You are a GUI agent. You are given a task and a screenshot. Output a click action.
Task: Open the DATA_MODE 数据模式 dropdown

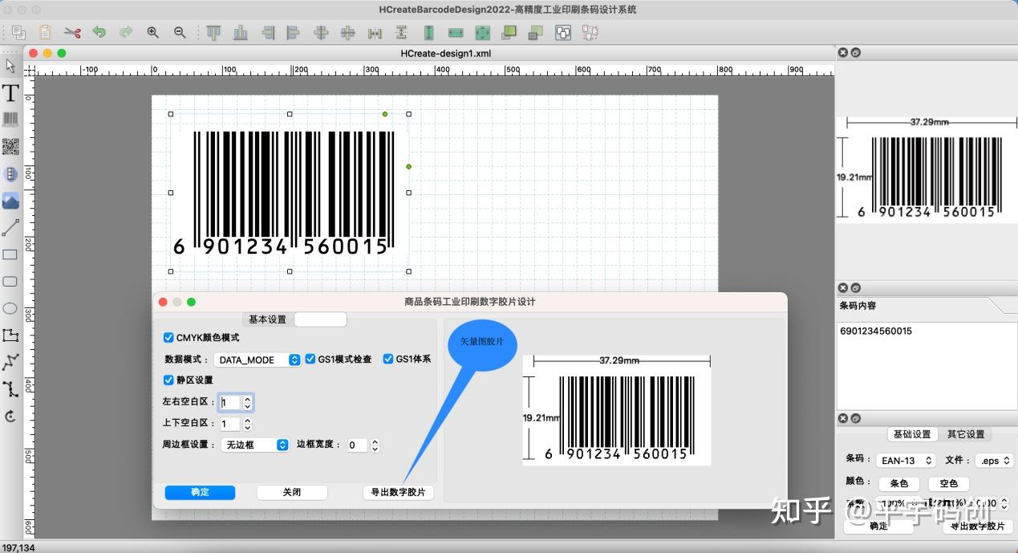coord(257,360)
